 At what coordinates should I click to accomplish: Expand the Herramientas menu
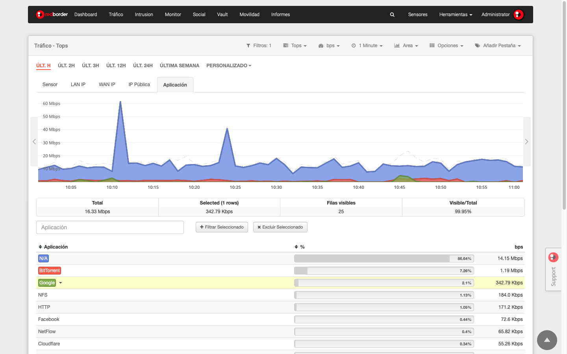click(x=456, y=15)
